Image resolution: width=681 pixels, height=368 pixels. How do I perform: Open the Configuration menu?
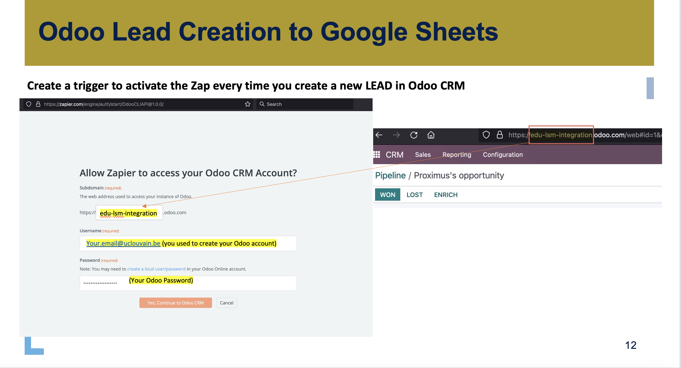[503, 155]
